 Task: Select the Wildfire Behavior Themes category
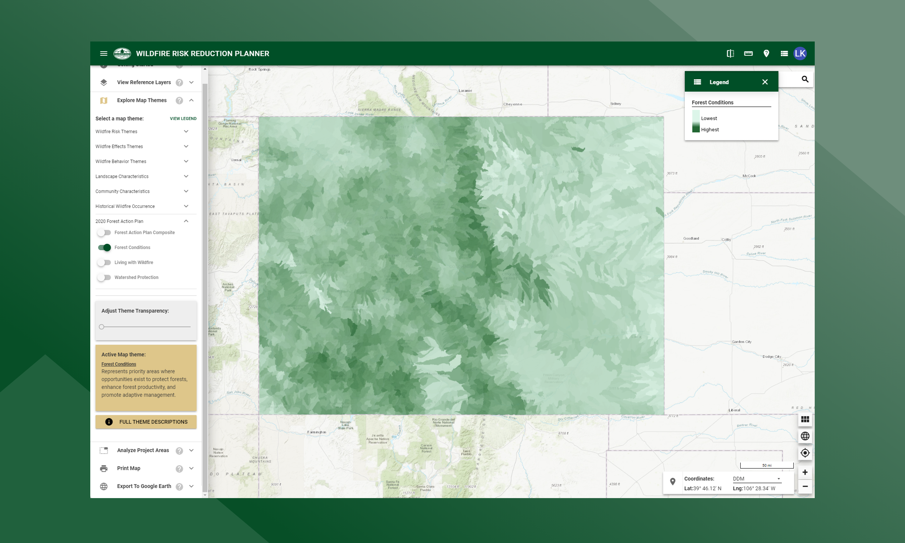tap(121, 162)
